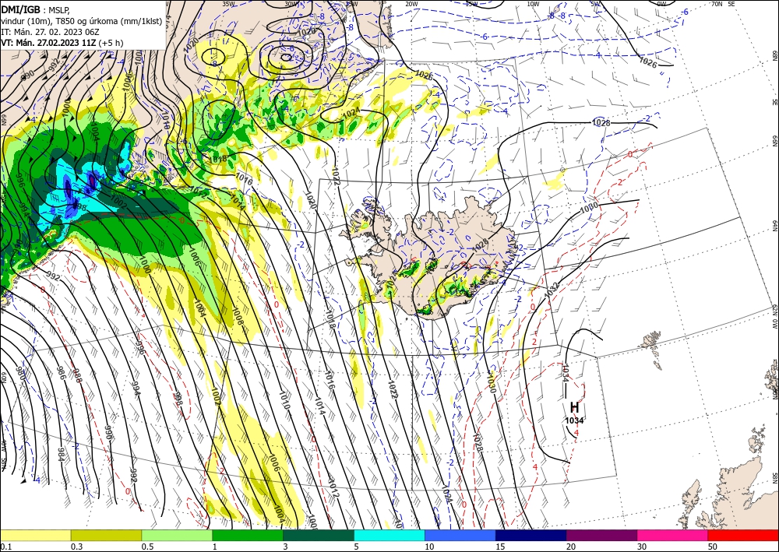
Task: Click the legend value '30'
Action: coord(642,547)
